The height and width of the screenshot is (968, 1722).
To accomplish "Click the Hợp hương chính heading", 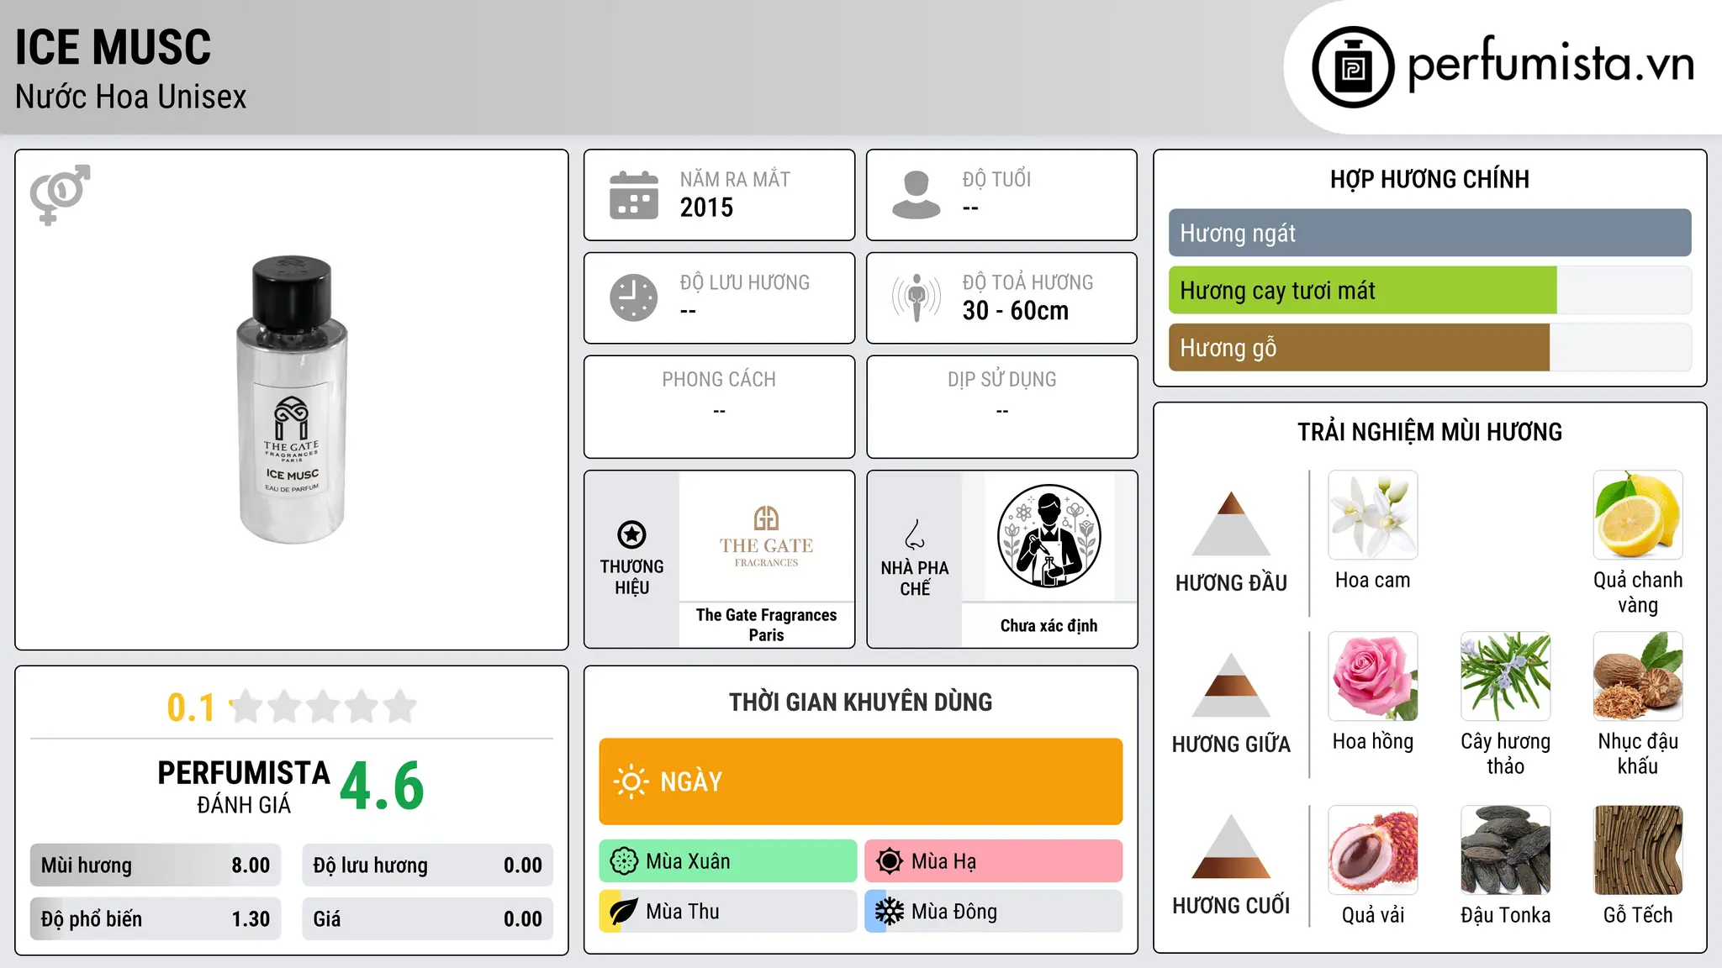I will click(1429, 180).
